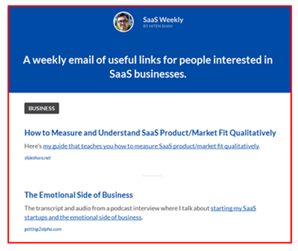Follow the my guide that teaches you link
Viewport: 298px width, 251px height.
(151, 146)
